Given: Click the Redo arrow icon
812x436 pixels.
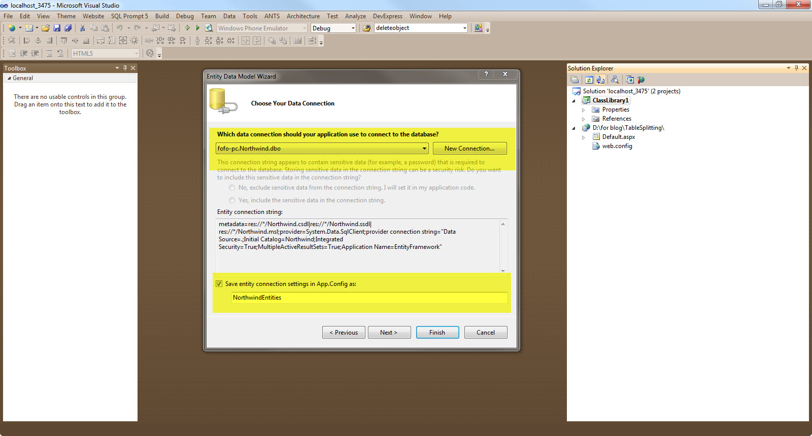Looking at the screenshot, I should point(138,28).
